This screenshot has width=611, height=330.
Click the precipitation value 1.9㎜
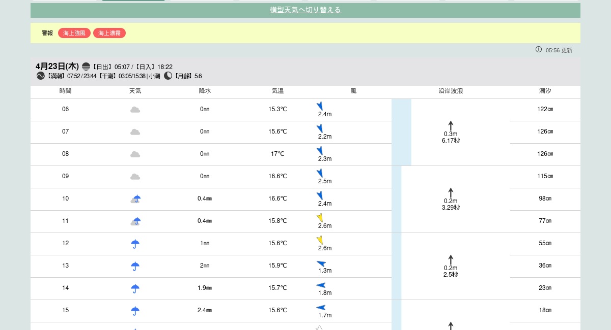[x=205, y=288]
